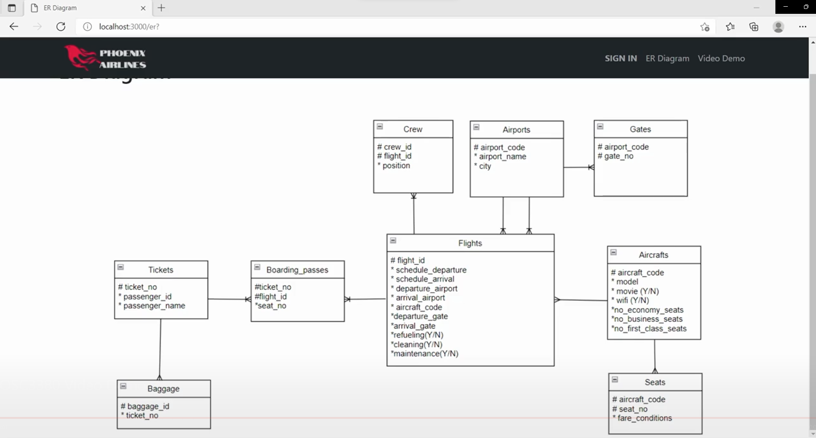Collapse the Tickets entity box
The image size is (816, 438).
click(x=120, y=267)
